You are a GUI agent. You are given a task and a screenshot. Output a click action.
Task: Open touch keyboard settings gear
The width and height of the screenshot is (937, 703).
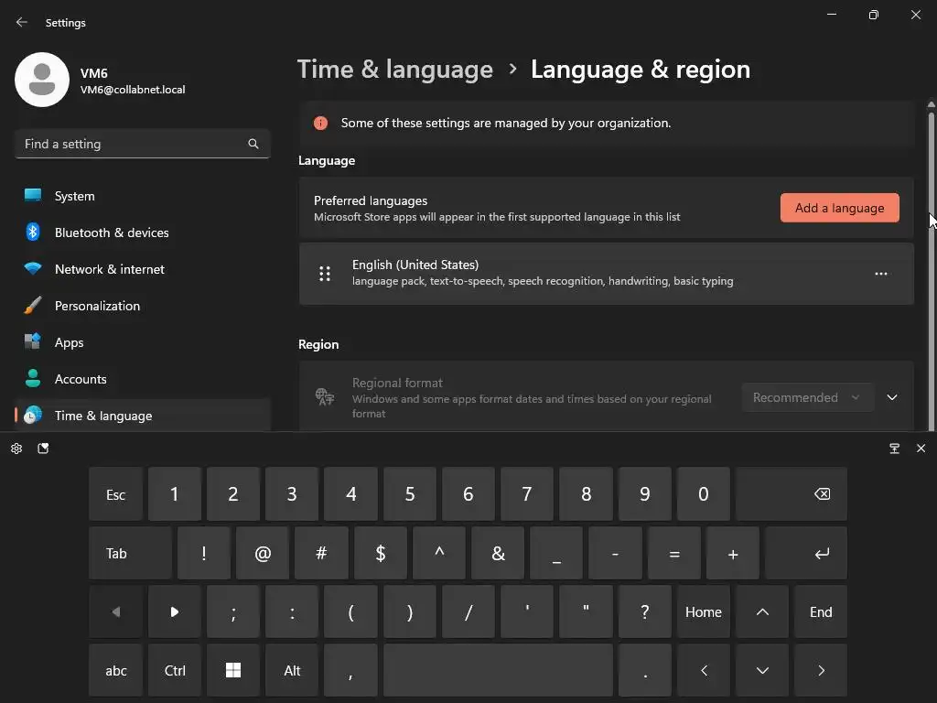(x=16, y=449)
